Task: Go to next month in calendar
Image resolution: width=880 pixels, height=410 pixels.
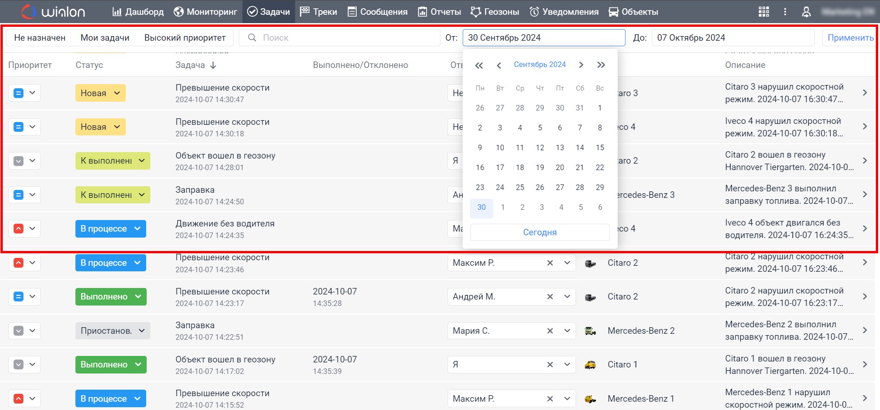Action: 581,65
